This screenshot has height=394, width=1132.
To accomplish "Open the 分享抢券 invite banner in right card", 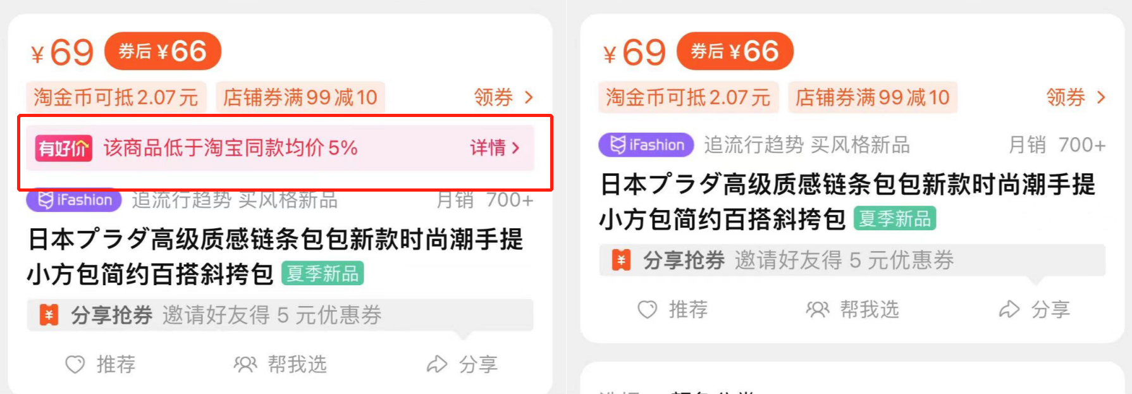I will click(852, 260).
